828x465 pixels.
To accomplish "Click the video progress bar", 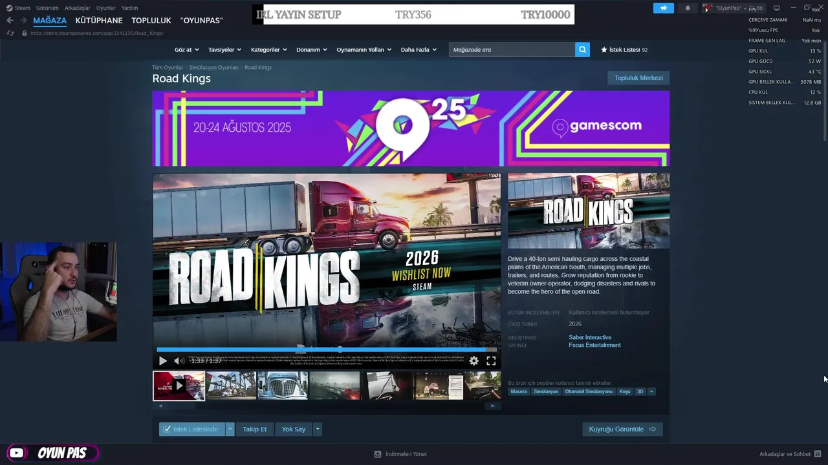I will click(x=327, y=349).
